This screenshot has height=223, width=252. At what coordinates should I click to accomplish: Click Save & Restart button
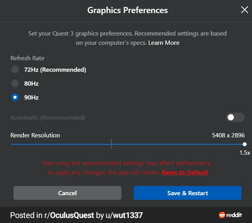[188, 193]
